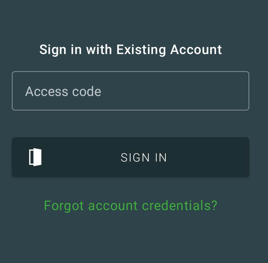Image resolution: width=268 pixels, height=263 pixels.
Task: Place cursor in the Access code box
Action: 130,91
